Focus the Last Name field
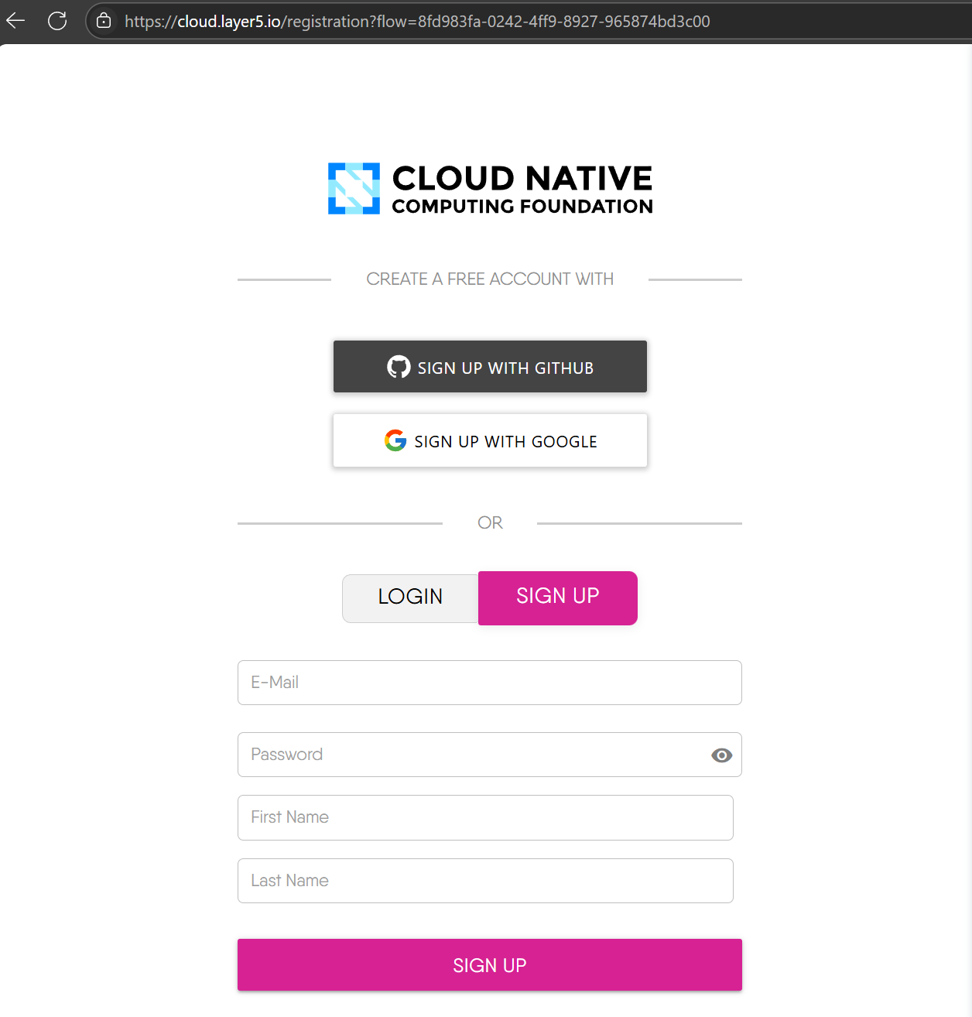This screenshot has height=1017, width=972. (485, 881)
